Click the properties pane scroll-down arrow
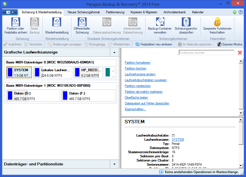The image size is (246, 177). 241,165
